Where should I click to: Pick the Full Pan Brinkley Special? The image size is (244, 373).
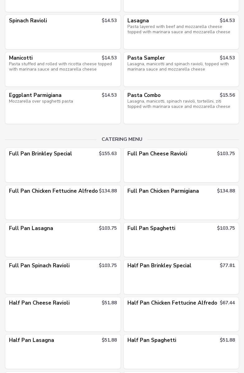[63, 165]
